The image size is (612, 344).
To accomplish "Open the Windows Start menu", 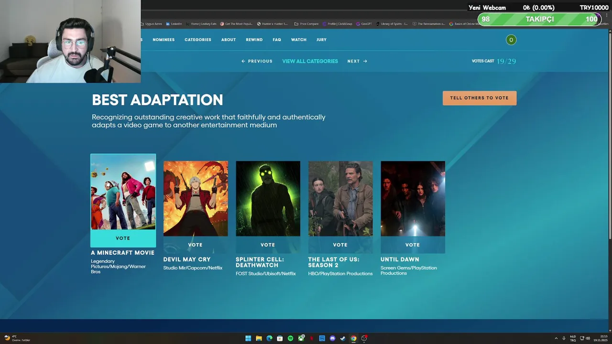I will 248,338.
